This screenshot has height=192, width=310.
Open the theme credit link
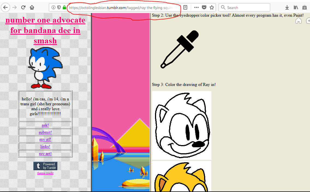pyautogui.click(x=45, y=173)
